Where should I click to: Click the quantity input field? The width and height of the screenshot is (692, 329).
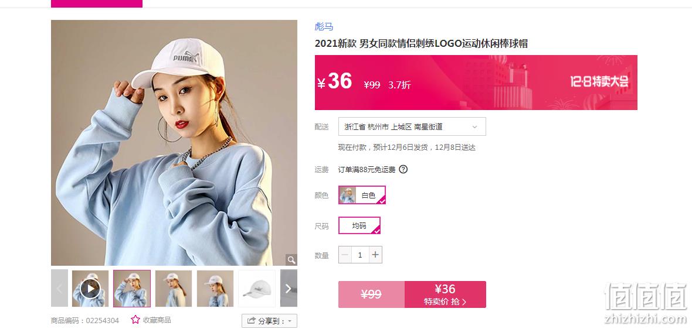point(360,255)
